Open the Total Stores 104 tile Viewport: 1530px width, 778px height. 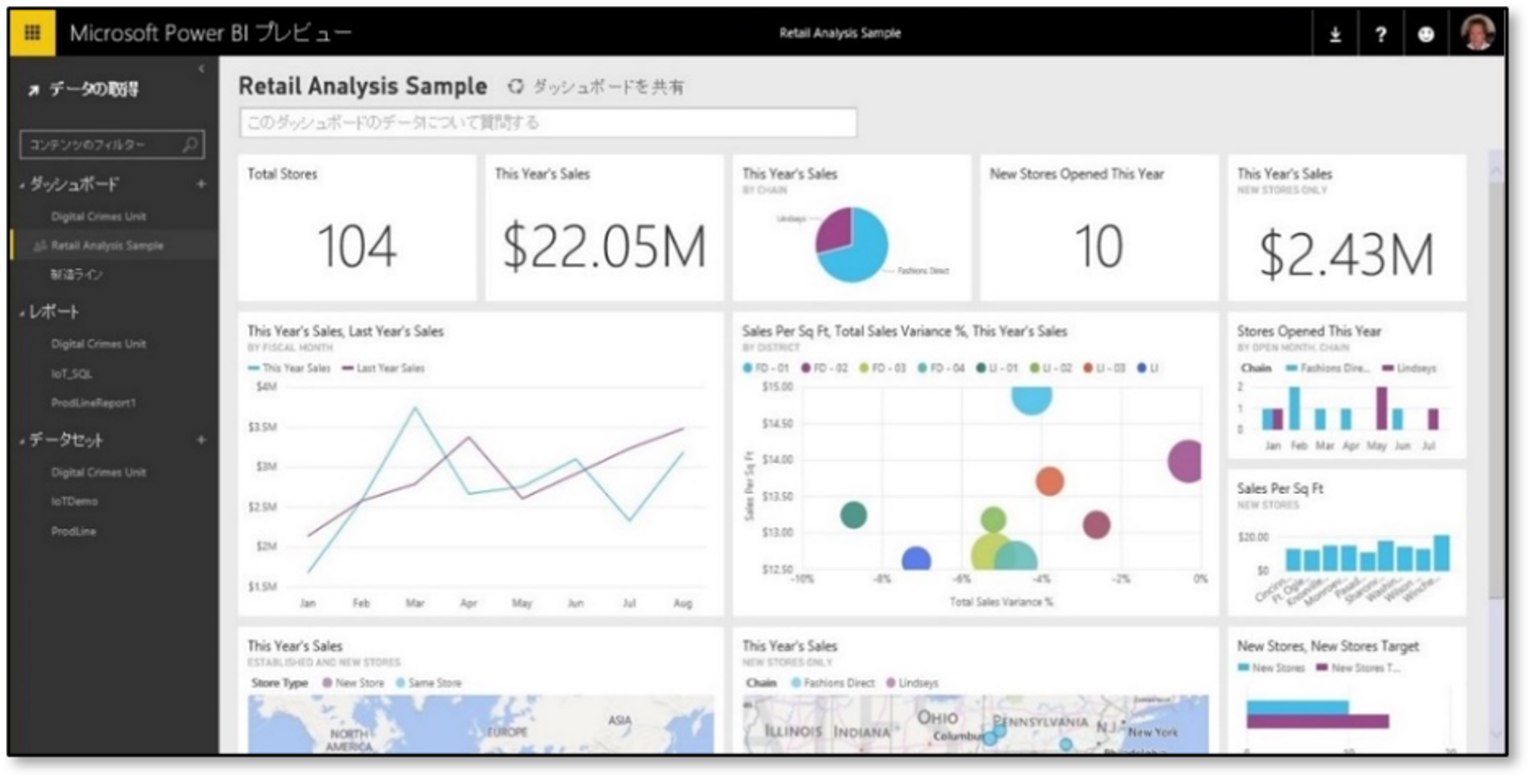(357, 227)
